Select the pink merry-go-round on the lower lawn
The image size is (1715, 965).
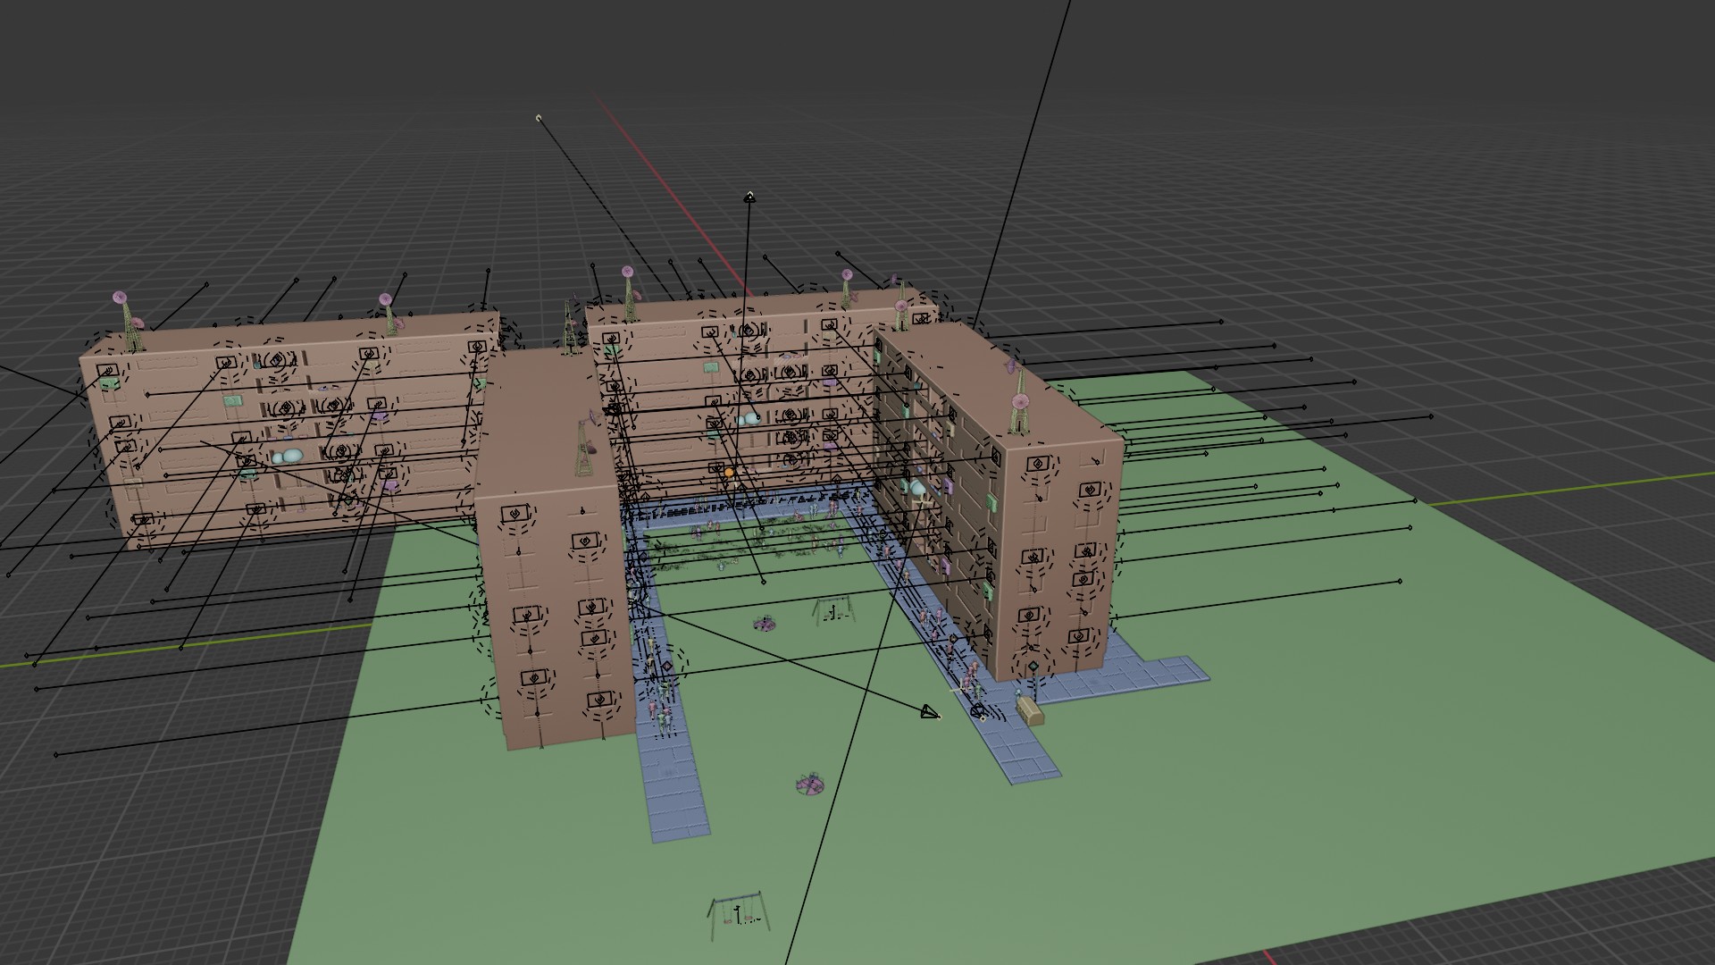click(809, 785)
